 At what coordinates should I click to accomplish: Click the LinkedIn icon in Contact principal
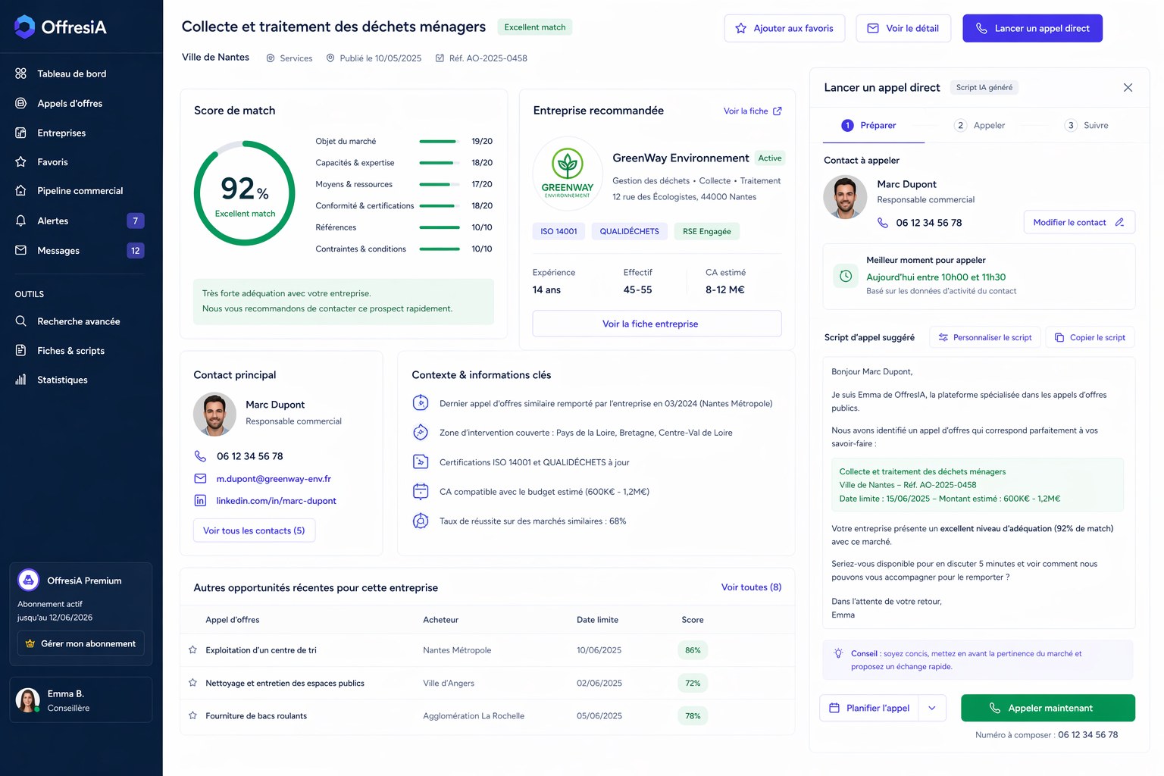click(x=200, y=501)
